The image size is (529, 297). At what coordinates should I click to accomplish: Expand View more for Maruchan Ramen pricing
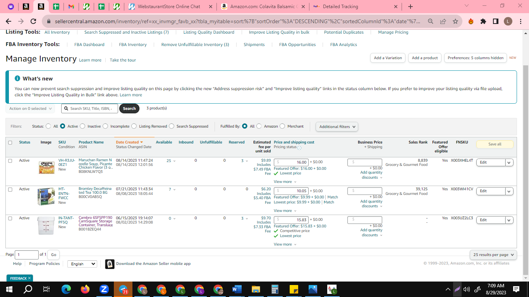285,182
